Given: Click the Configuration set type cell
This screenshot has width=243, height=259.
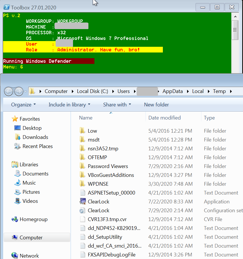Looking at the screenshot, I should 223,210.
